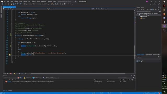Click the Visual Studio search magnifier icon
Image resolution: width=167 pixels, height=94 pixels.
75,2
